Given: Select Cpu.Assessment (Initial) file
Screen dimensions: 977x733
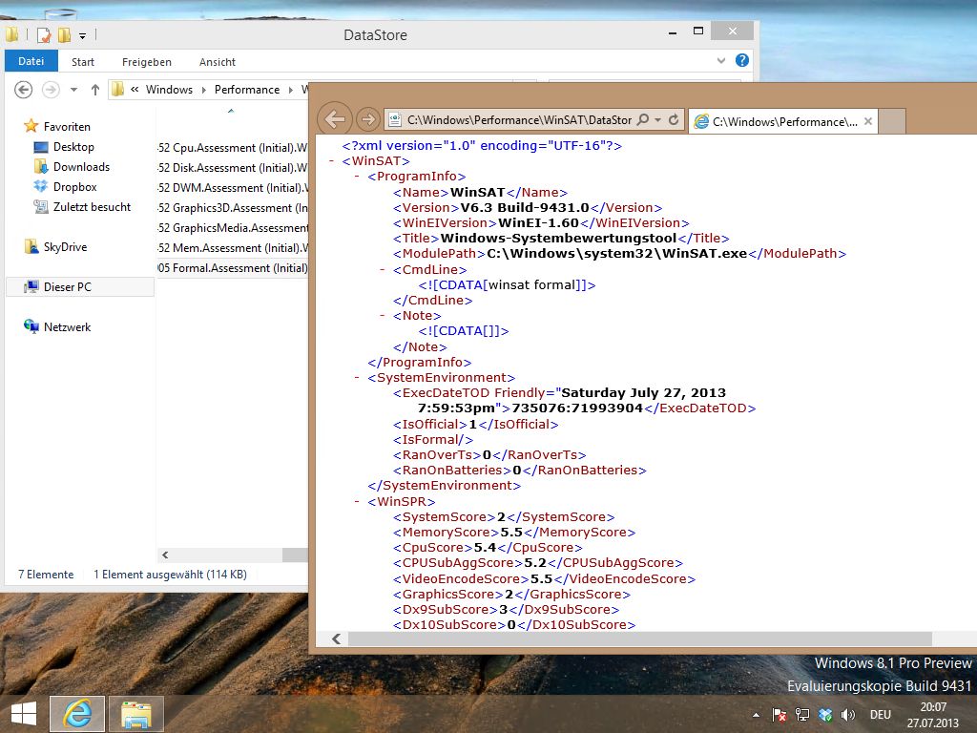Looking at the screenshot, I should point(233,148).
